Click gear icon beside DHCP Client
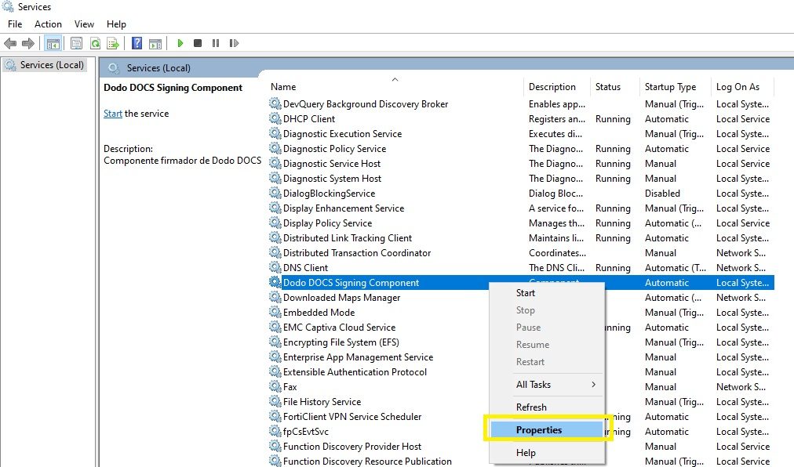Viewport: 794px width, 467px height. point(275,118)
